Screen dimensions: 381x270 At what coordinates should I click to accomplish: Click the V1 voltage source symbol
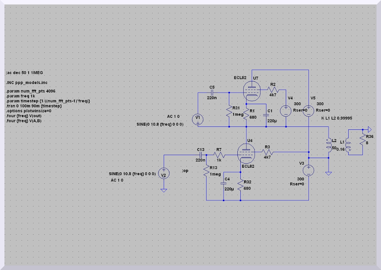(x=198, y=119)
